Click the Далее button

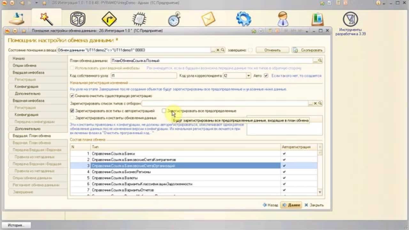291,205
